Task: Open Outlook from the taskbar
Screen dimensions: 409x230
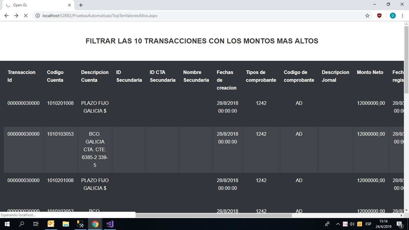Action: coord(51,224)
